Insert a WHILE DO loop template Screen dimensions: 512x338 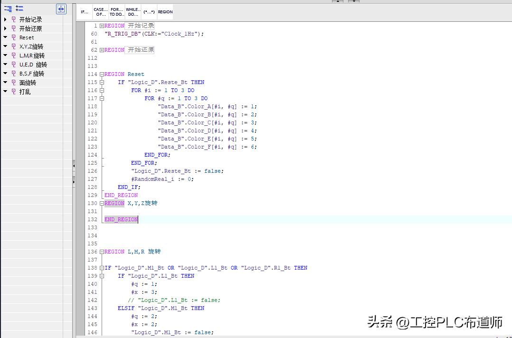tap(133, 12)
